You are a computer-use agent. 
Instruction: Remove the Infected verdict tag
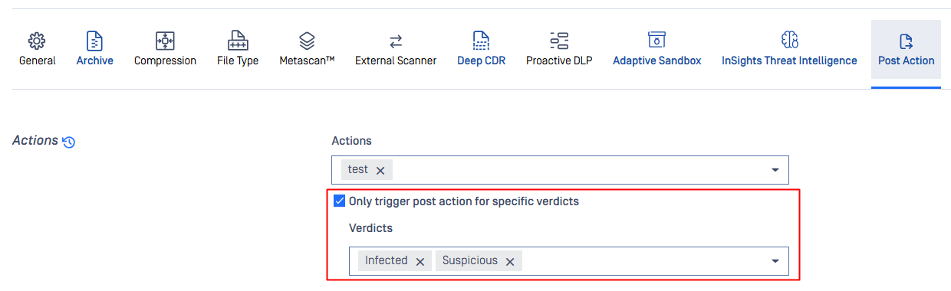click(420, 261)
